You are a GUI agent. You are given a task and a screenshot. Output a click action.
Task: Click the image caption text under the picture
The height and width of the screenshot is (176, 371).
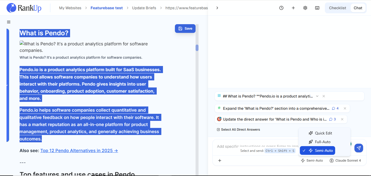[81, 58]
